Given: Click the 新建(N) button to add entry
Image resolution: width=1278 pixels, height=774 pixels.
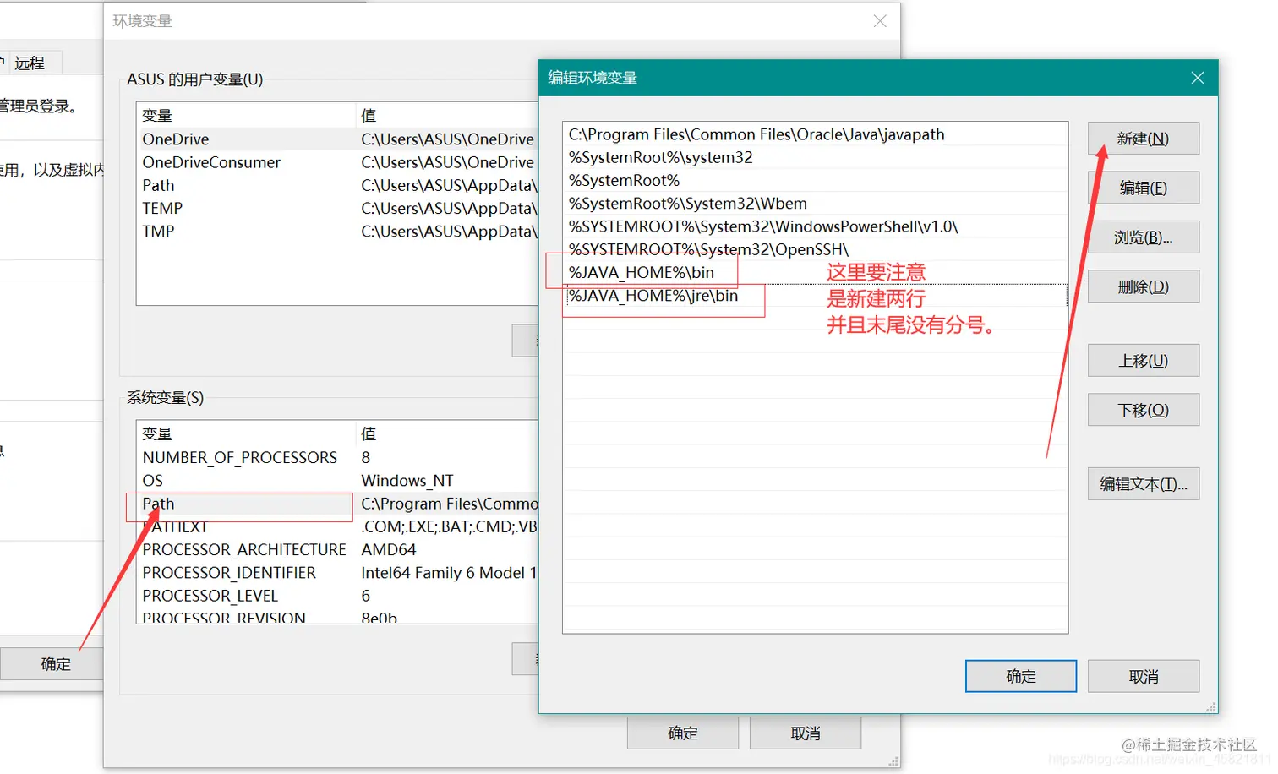Looking at the screenshot, I should [x=1143, y=138].
